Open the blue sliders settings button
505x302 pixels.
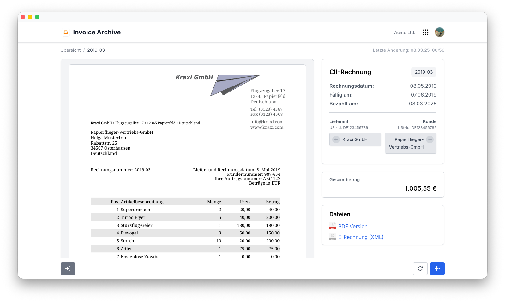coord(437,269)
